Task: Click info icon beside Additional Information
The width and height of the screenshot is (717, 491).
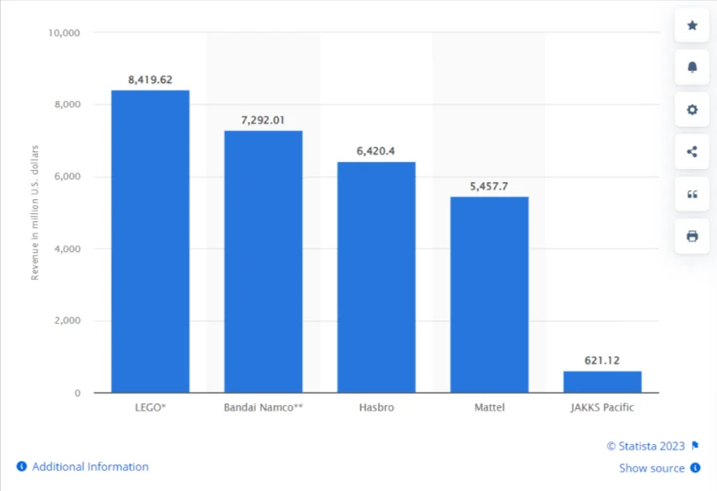Action: tap(21, 466)
